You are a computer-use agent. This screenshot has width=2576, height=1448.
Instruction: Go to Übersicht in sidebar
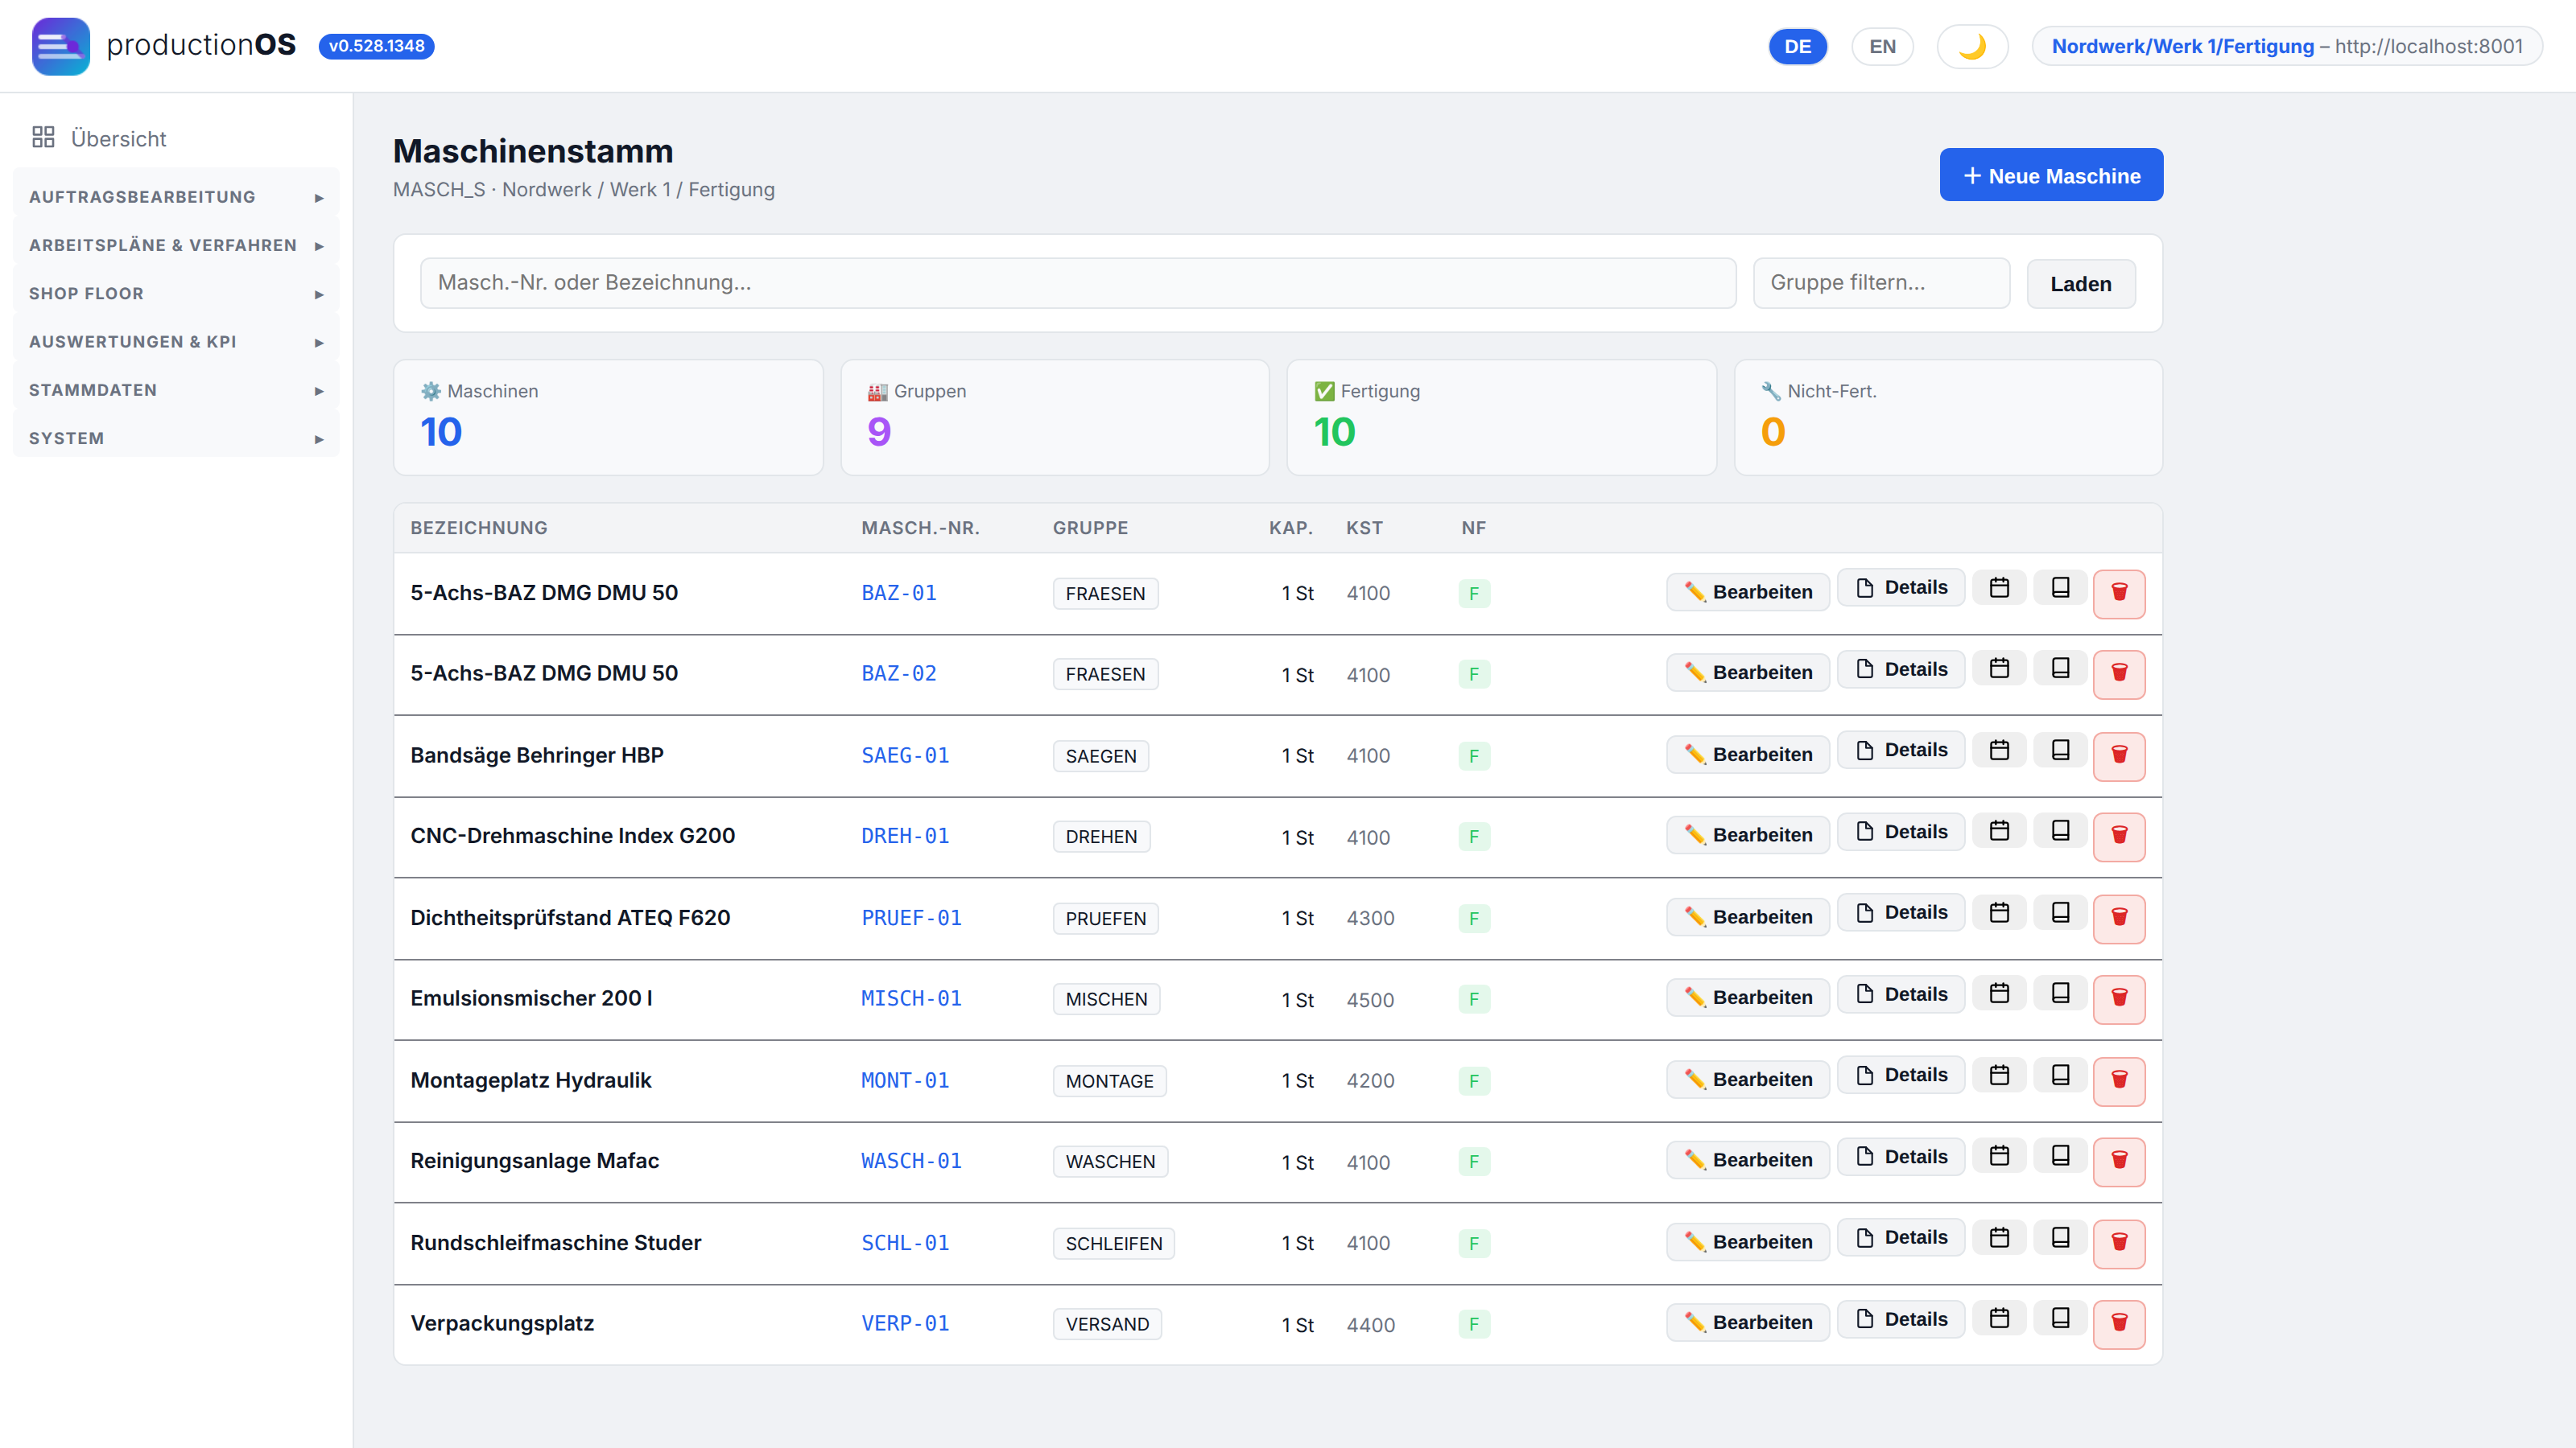[118, 139]
